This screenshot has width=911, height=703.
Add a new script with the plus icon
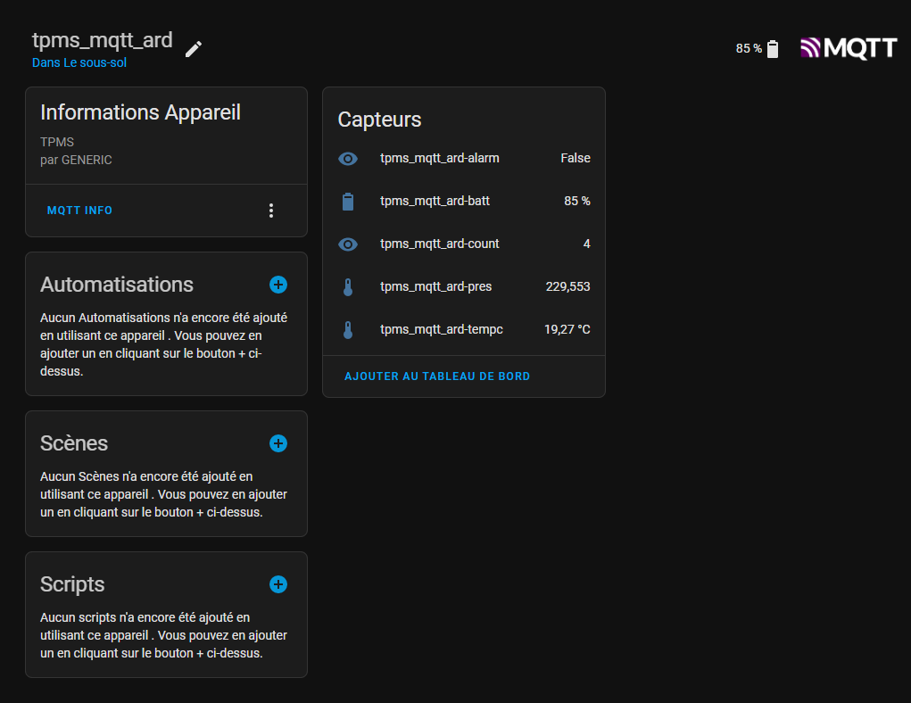coord(278,584)
